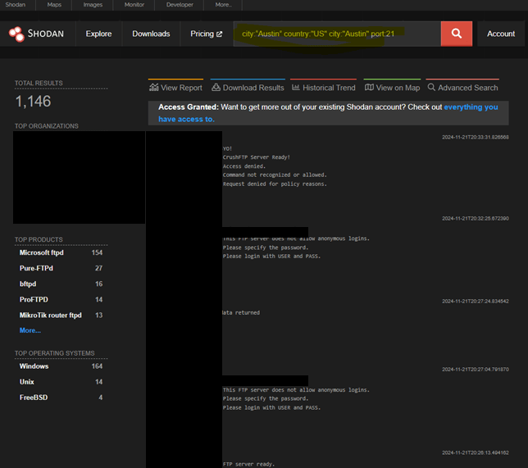Open the Advanced Search link
This screenshot has width=528, height=468.
point(462,88)
